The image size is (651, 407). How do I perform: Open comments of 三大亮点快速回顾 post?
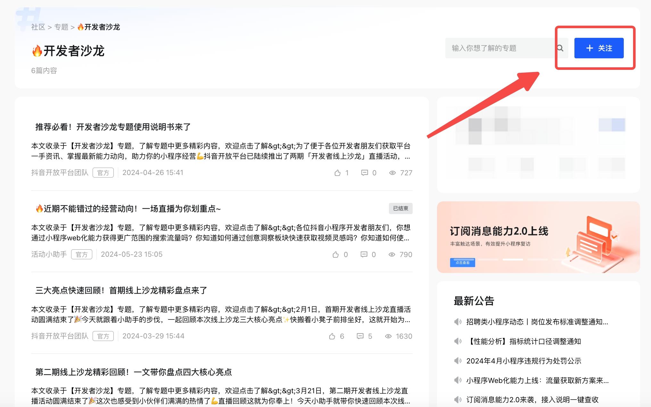[x=360, y=336]
